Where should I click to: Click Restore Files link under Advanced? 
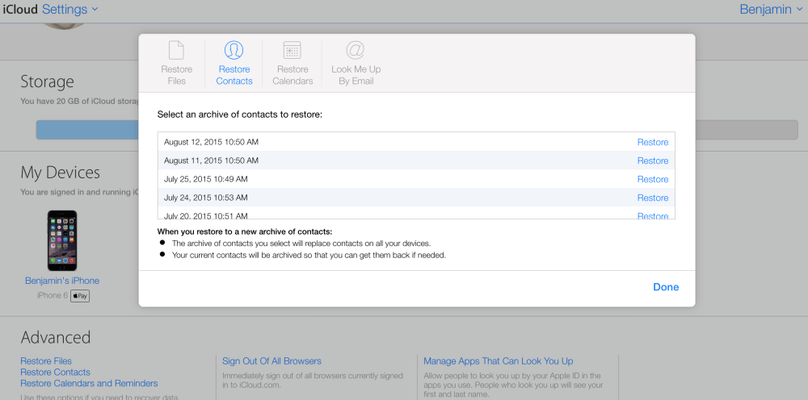pos(46,361)
